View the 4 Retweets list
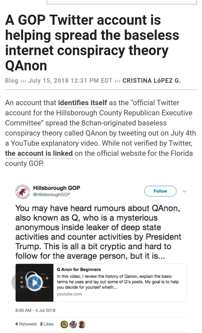202x333 pixels. [26, 324]
